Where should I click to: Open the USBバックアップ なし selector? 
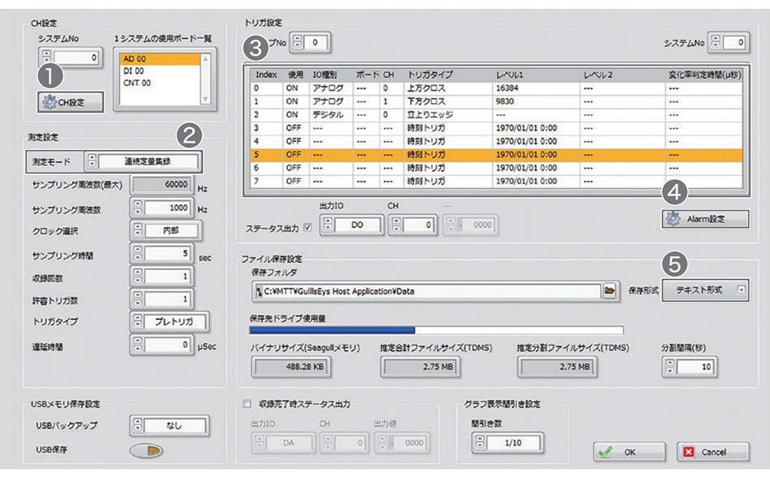[x=169, y=425]
